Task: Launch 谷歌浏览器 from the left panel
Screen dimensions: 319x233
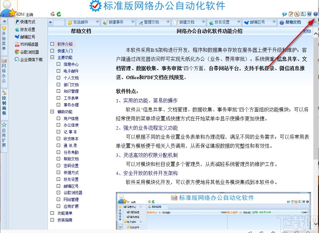Action: click(x=27, y=52)
